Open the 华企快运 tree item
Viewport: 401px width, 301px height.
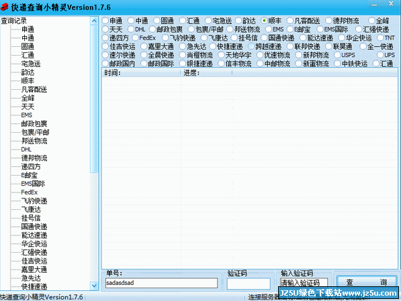tap(34, 244)
